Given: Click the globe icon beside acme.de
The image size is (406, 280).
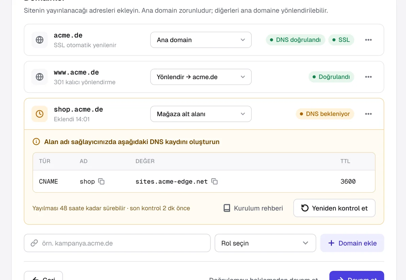Looking at the screenshot, I should tap(40, 40).
